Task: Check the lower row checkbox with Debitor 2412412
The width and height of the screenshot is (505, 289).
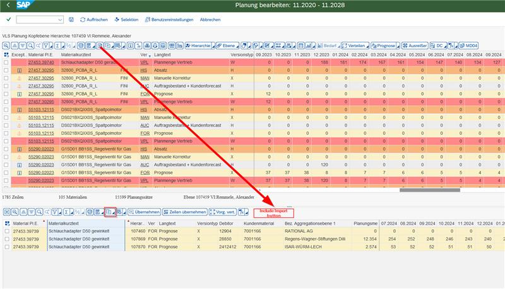Action: coord(6,246)
